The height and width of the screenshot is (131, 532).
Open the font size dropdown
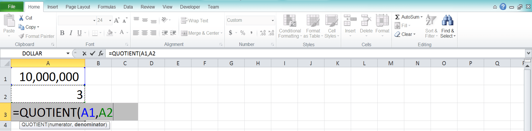coord(110,20)
